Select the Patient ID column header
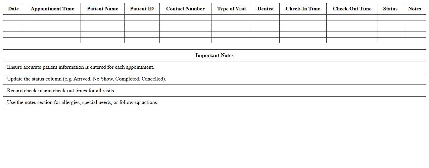The width and height of the screenshot is (429, 168). tap(142, 9)
